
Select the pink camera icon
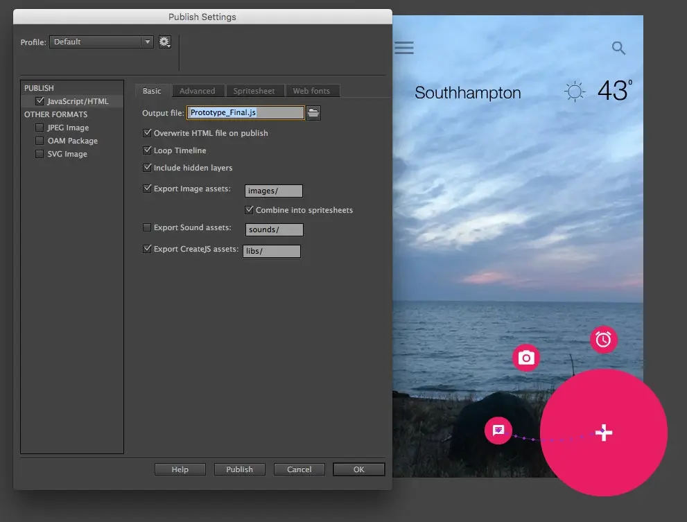click(x=526, y=358)
